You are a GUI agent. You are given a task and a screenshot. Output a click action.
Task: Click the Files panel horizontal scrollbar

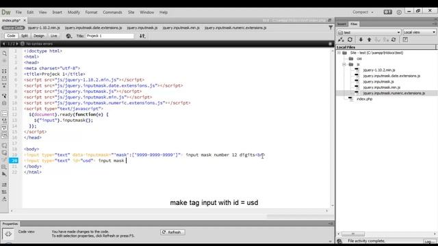tap(353, 234)
